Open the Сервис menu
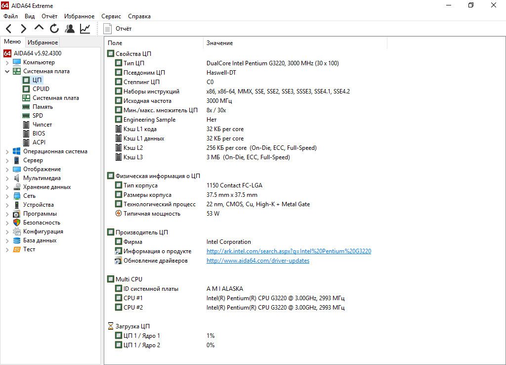 (x=111, y=16)
